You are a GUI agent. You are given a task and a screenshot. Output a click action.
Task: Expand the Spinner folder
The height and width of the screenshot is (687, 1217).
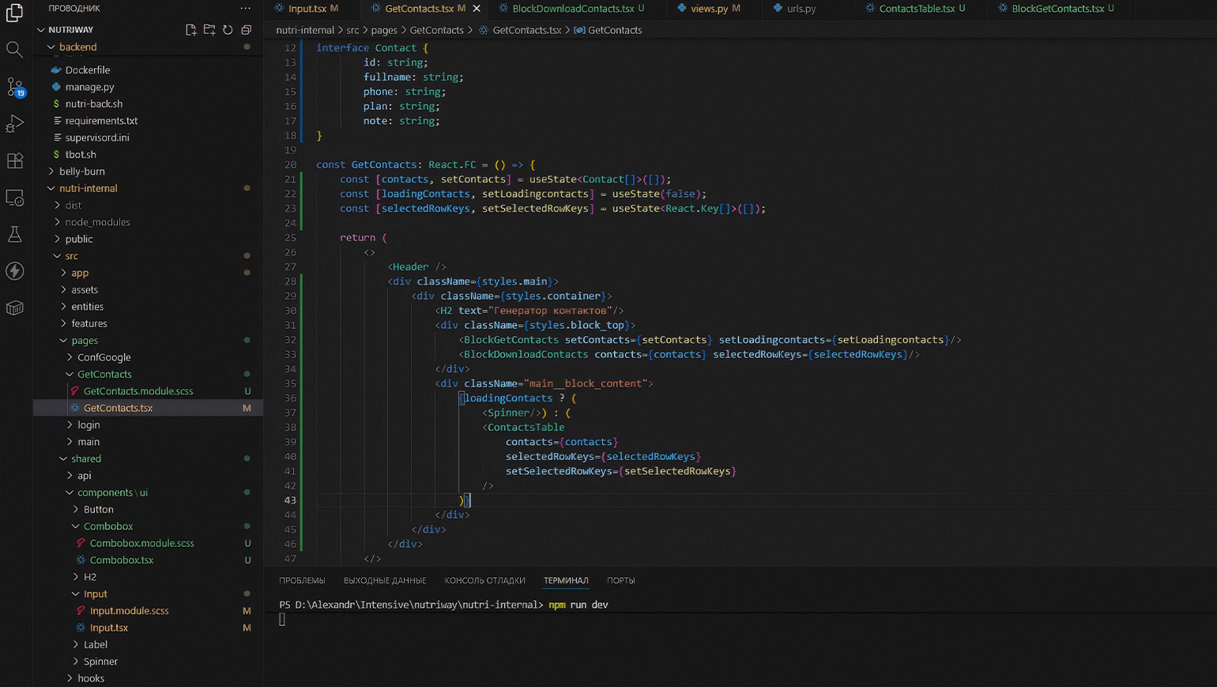click(100, 662)
